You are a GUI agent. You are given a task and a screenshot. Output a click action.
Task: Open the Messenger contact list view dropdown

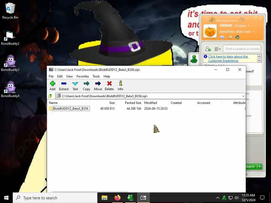(218, 49)
